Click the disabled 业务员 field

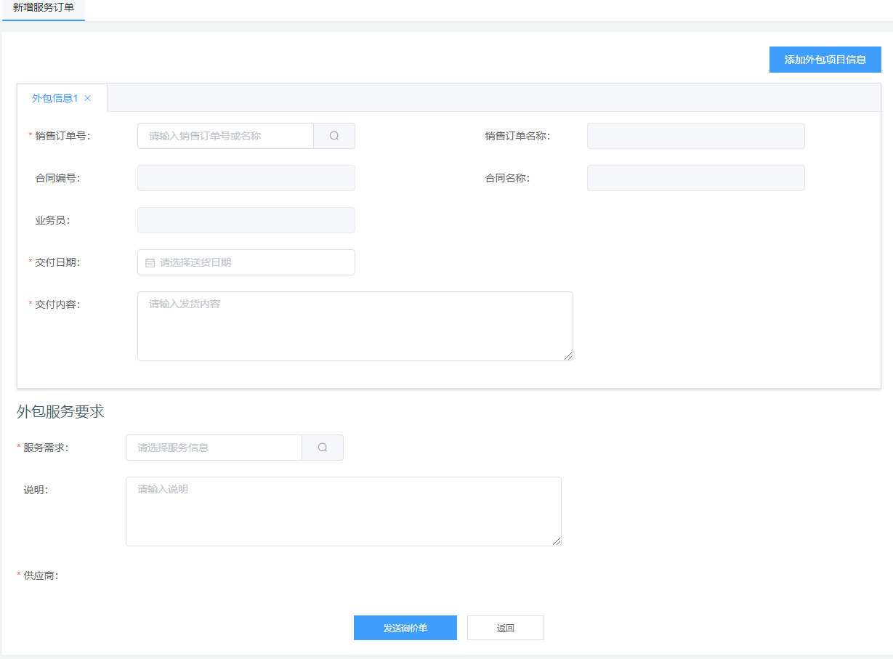[246, 220]
